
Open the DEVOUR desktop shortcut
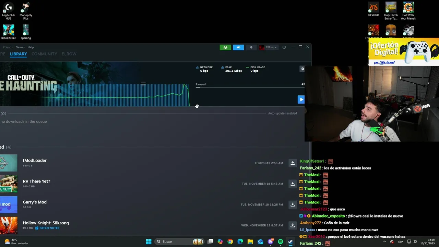point(373,10)
